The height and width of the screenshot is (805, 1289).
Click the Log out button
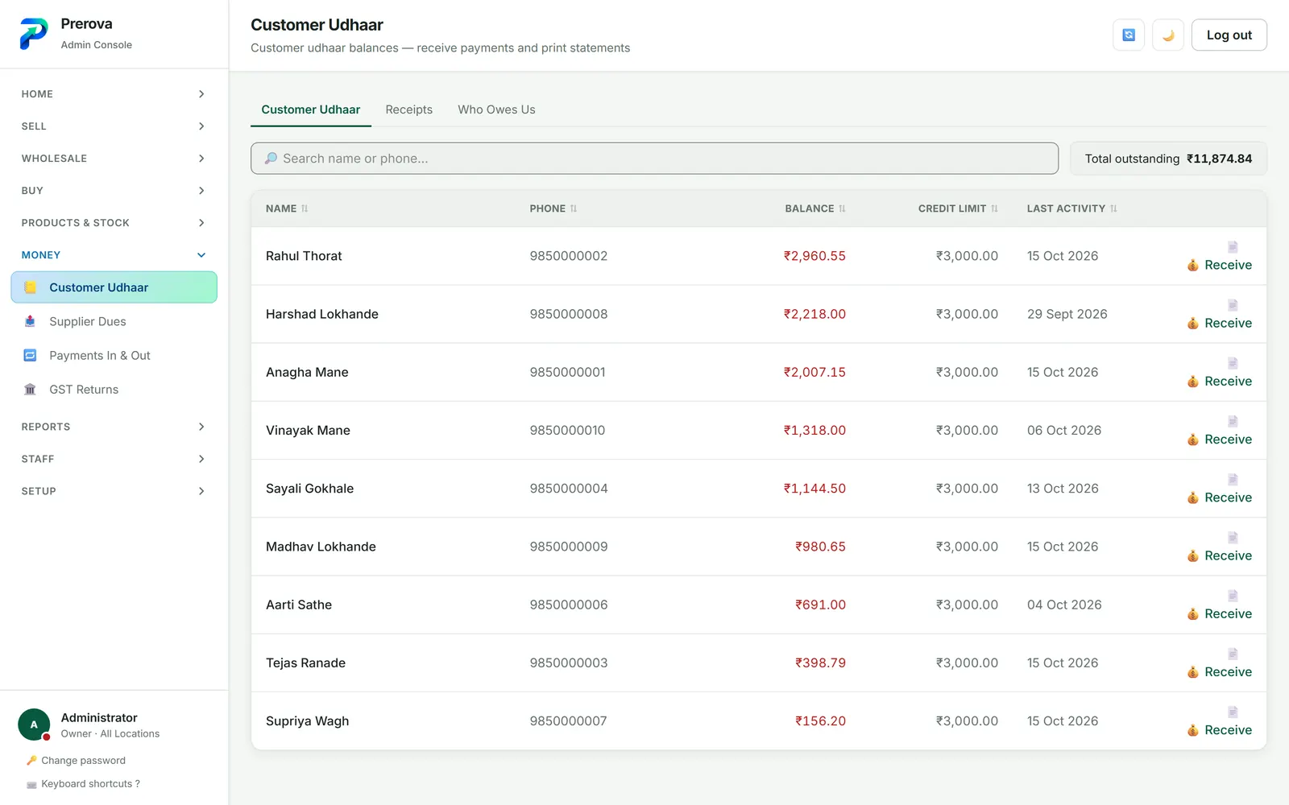[x=1229, y=35]
